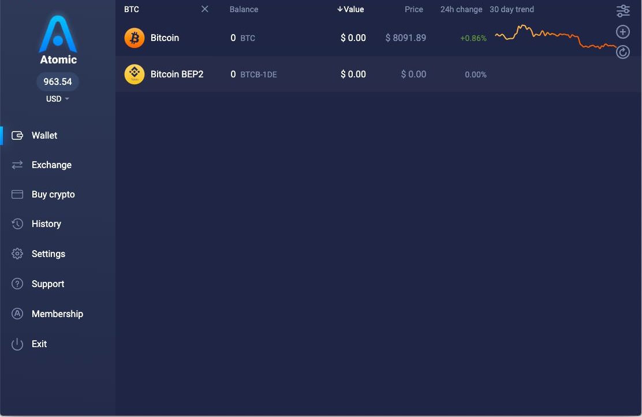This screenshot has width=642, height=417.
Task: Click the refresh balances icon
Action: pos(623,52)
